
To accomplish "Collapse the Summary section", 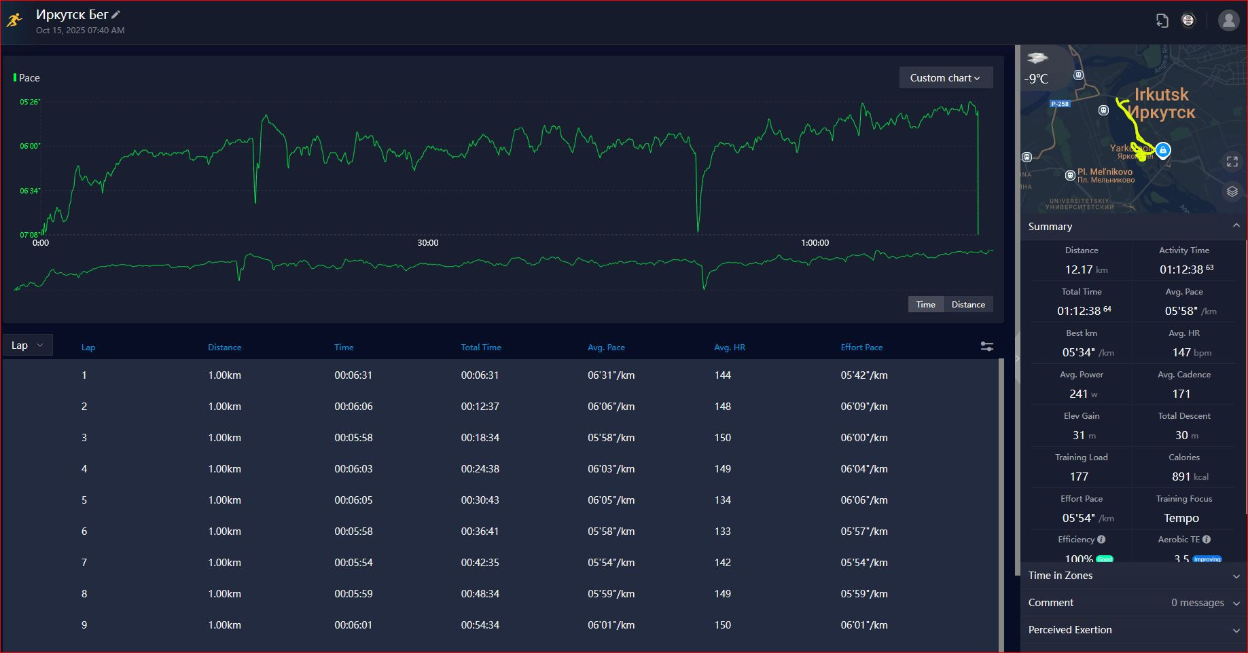I will tap(1134, 227).
